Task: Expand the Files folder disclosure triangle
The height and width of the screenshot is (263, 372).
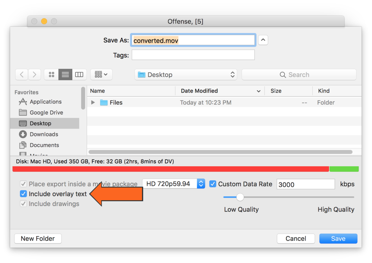Action: point(93,103)
